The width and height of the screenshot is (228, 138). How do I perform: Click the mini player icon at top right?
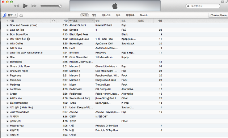tap(223, 2)
